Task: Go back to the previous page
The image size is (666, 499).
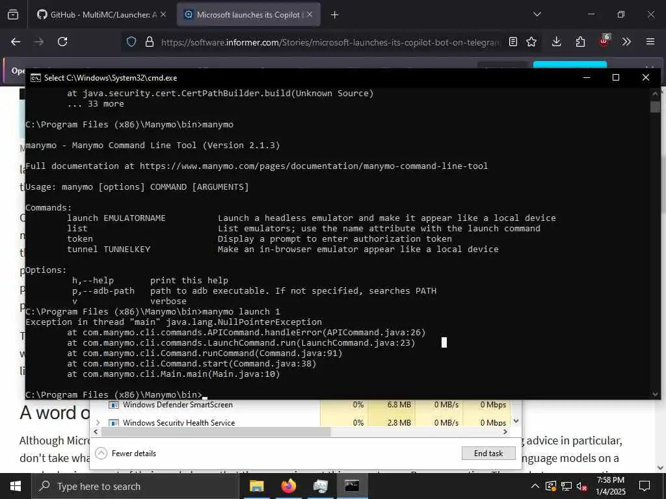Action: (x=16, y=42)
